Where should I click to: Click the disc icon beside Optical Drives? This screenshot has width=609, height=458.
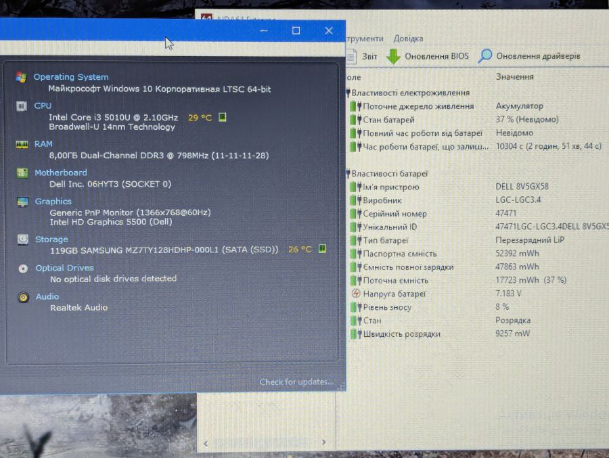tap(23, 269)
